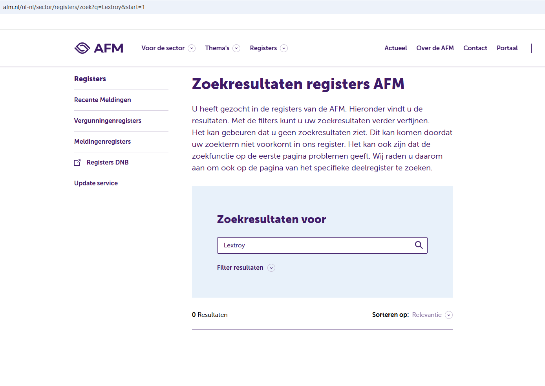This screenshot has width=545, height=386.
Task: Open Meldingenregisters in the sidebar
Action: tap(102, 141)
